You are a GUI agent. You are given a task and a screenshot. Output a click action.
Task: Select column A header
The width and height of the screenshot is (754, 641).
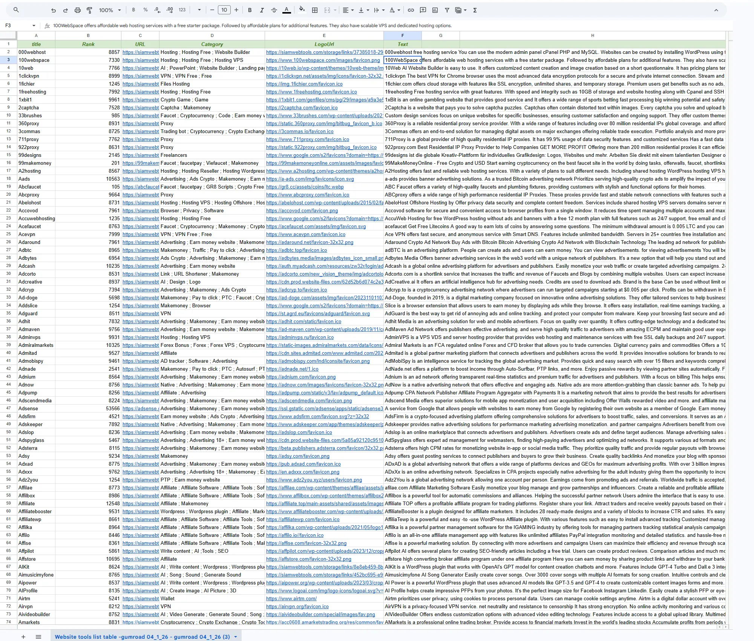pos(36,35)
